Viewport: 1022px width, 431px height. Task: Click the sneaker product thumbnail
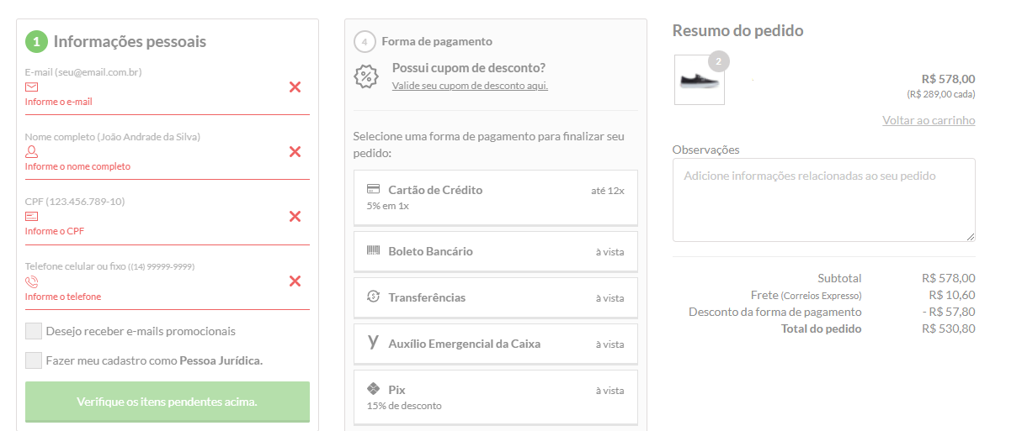700,80
